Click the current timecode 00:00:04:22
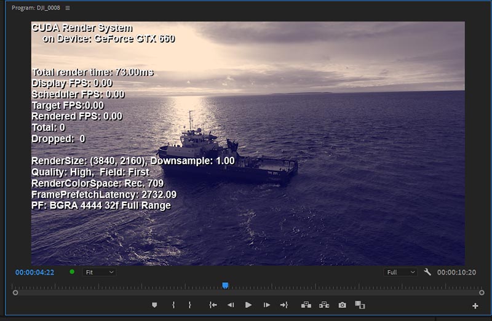This screenshot has width=492, height=321. pos(34,272)
